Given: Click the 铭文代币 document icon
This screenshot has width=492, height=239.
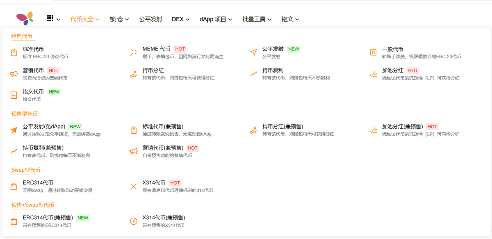Looking at the screenshot, I should click(x=14, y=95).
